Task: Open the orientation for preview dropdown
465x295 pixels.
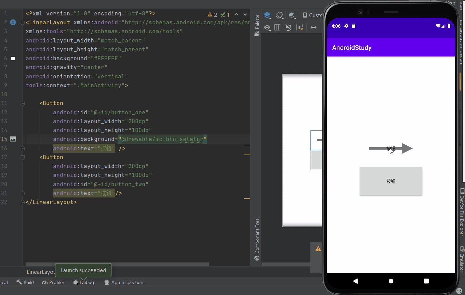Action: (280, 15)
